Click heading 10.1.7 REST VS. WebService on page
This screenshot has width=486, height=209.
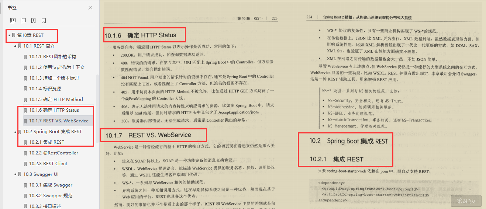pos(148,135)
